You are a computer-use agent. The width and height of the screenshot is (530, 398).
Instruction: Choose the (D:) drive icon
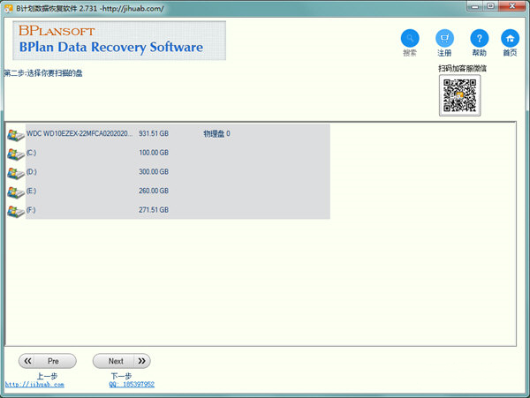16,172
